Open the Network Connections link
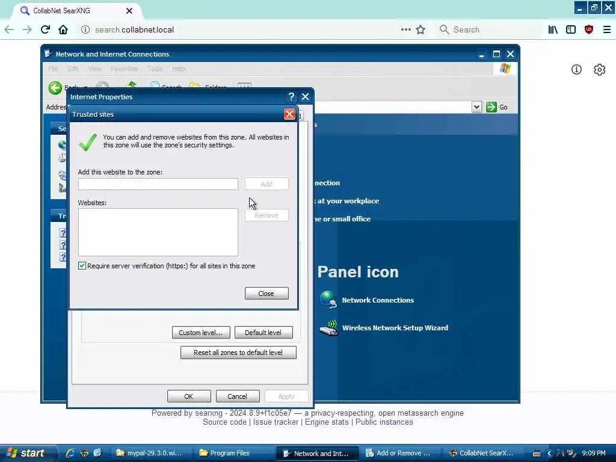616x462 pixels. coord(378,300)
